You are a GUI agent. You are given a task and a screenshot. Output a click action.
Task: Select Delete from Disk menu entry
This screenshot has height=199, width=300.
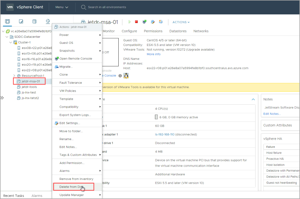point(71,187)
